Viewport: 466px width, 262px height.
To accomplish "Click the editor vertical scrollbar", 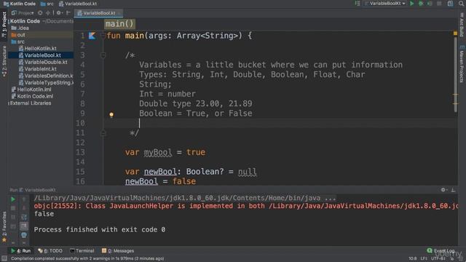I will click(456, 74).
